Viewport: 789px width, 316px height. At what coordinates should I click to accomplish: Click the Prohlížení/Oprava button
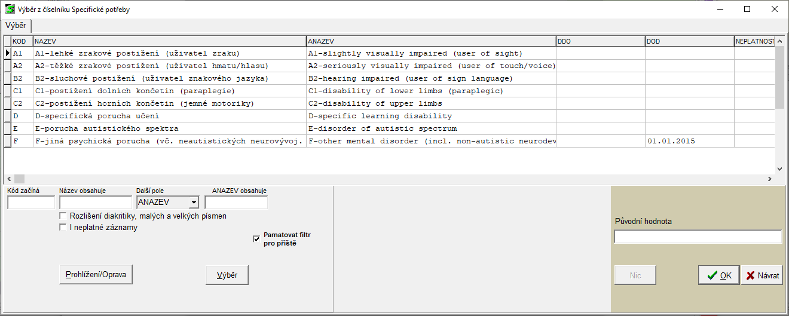[x=96, y=275]
